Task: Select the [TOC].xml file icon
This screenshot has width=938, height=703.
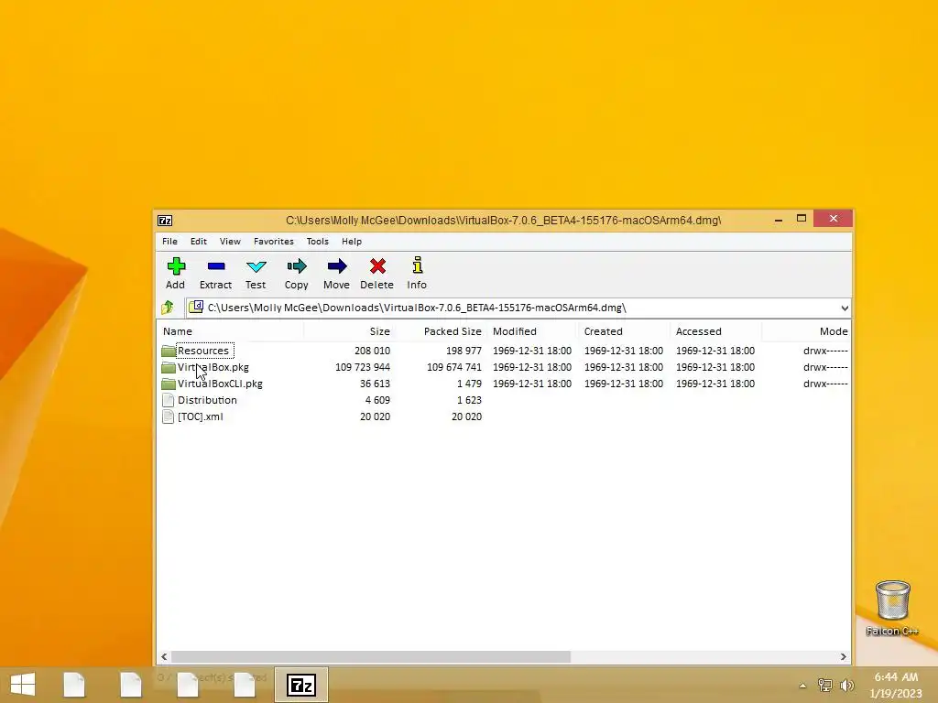Action: [x=169, y=416]
